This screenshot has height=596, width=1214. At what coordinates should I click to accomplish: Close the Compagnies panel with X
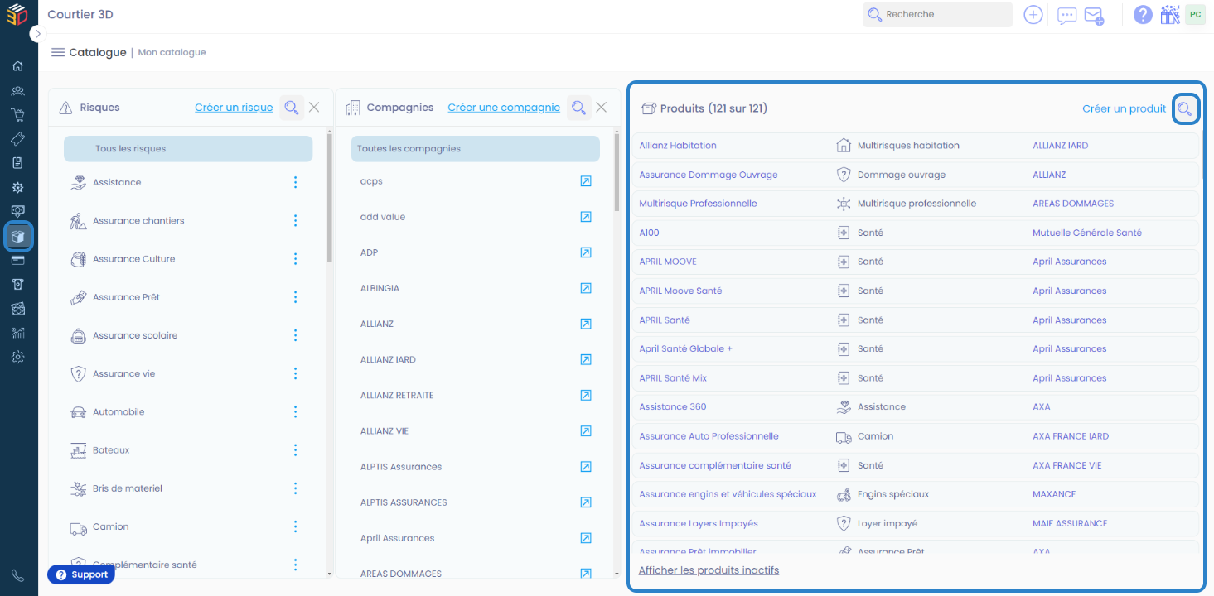(x=602, y=107)
